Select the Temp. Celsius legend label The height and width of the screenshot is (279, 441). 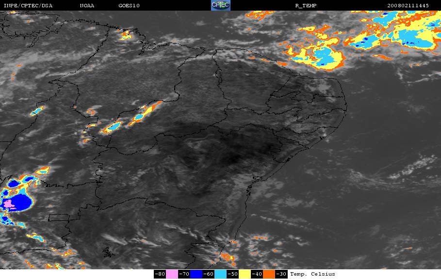312,274
